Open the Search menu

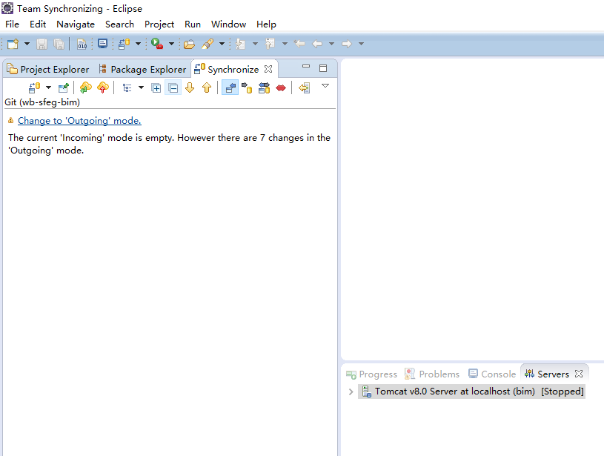pyautogui.click(x=120, y=24)
